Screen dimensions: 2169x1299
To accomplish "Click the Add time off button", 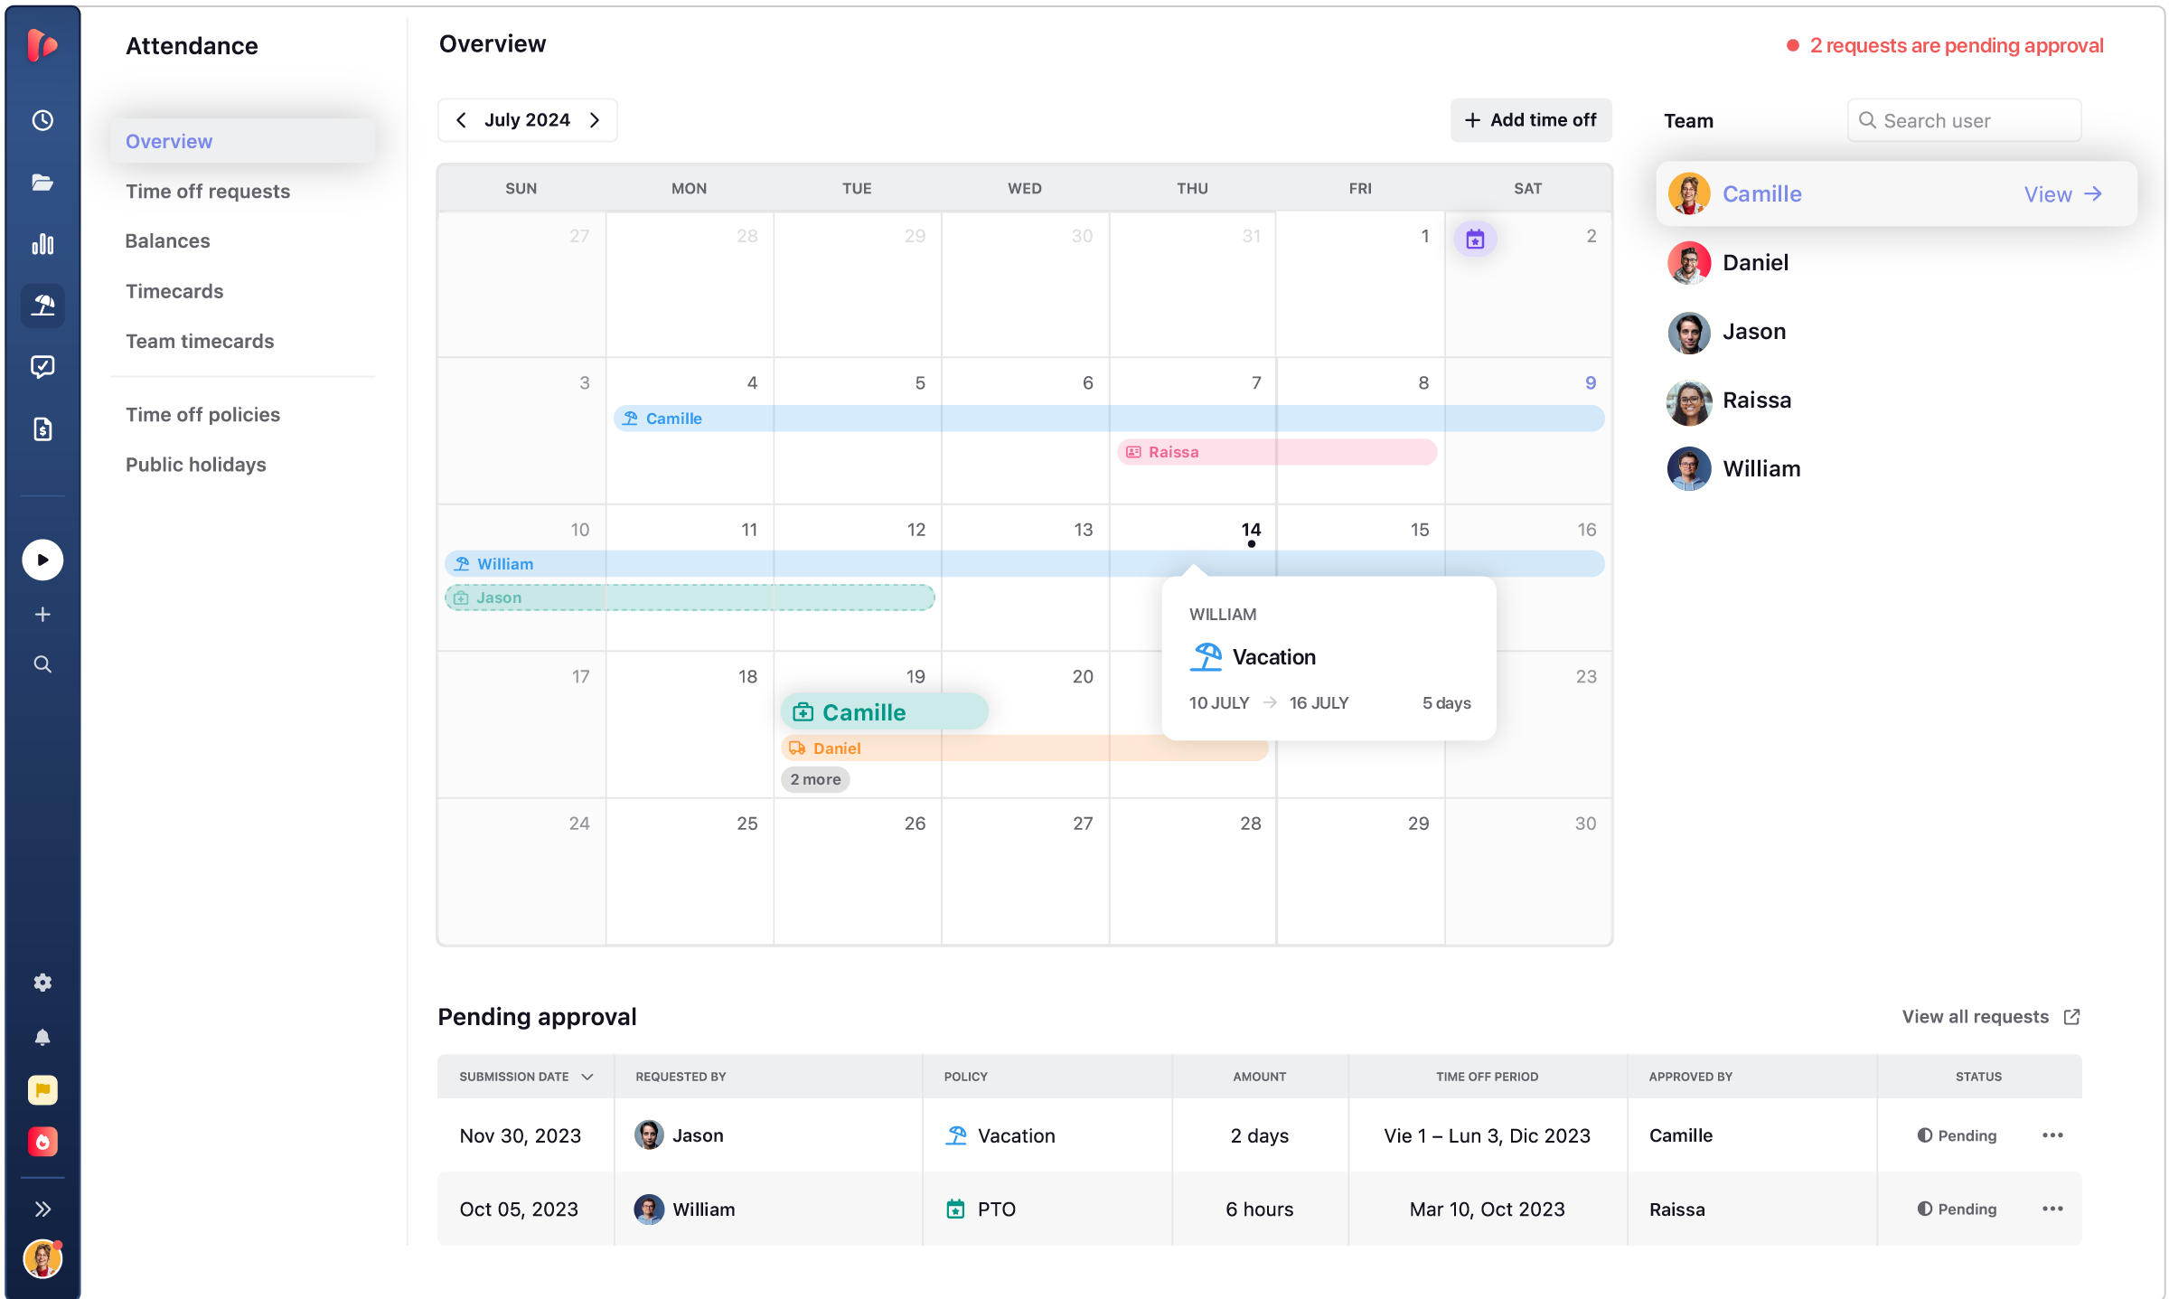I will point(1531,120).
